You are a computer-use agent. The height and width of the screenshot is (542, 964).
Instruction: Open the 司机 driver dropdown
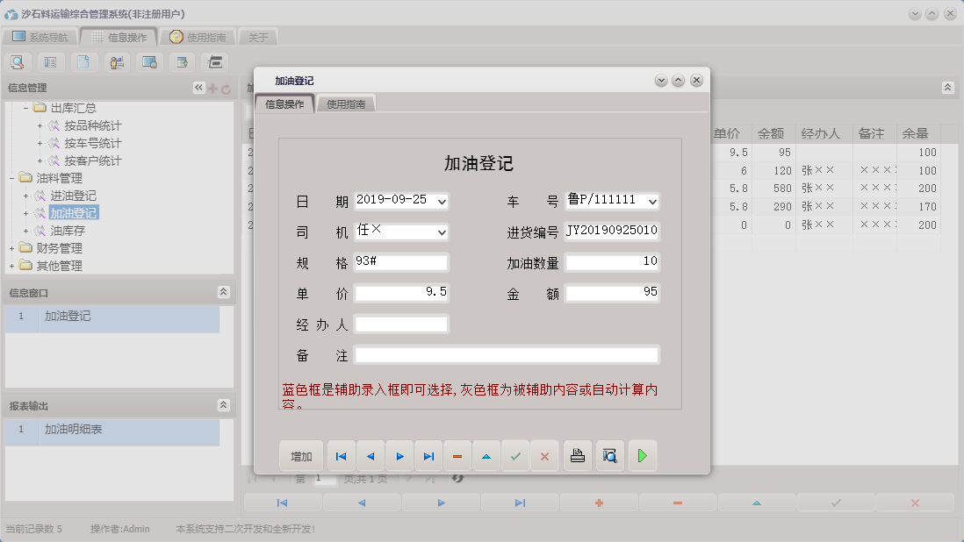442,231
